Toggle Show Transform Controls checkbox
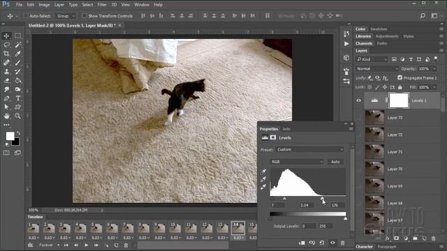447x251 pixels. click(85, 16)
